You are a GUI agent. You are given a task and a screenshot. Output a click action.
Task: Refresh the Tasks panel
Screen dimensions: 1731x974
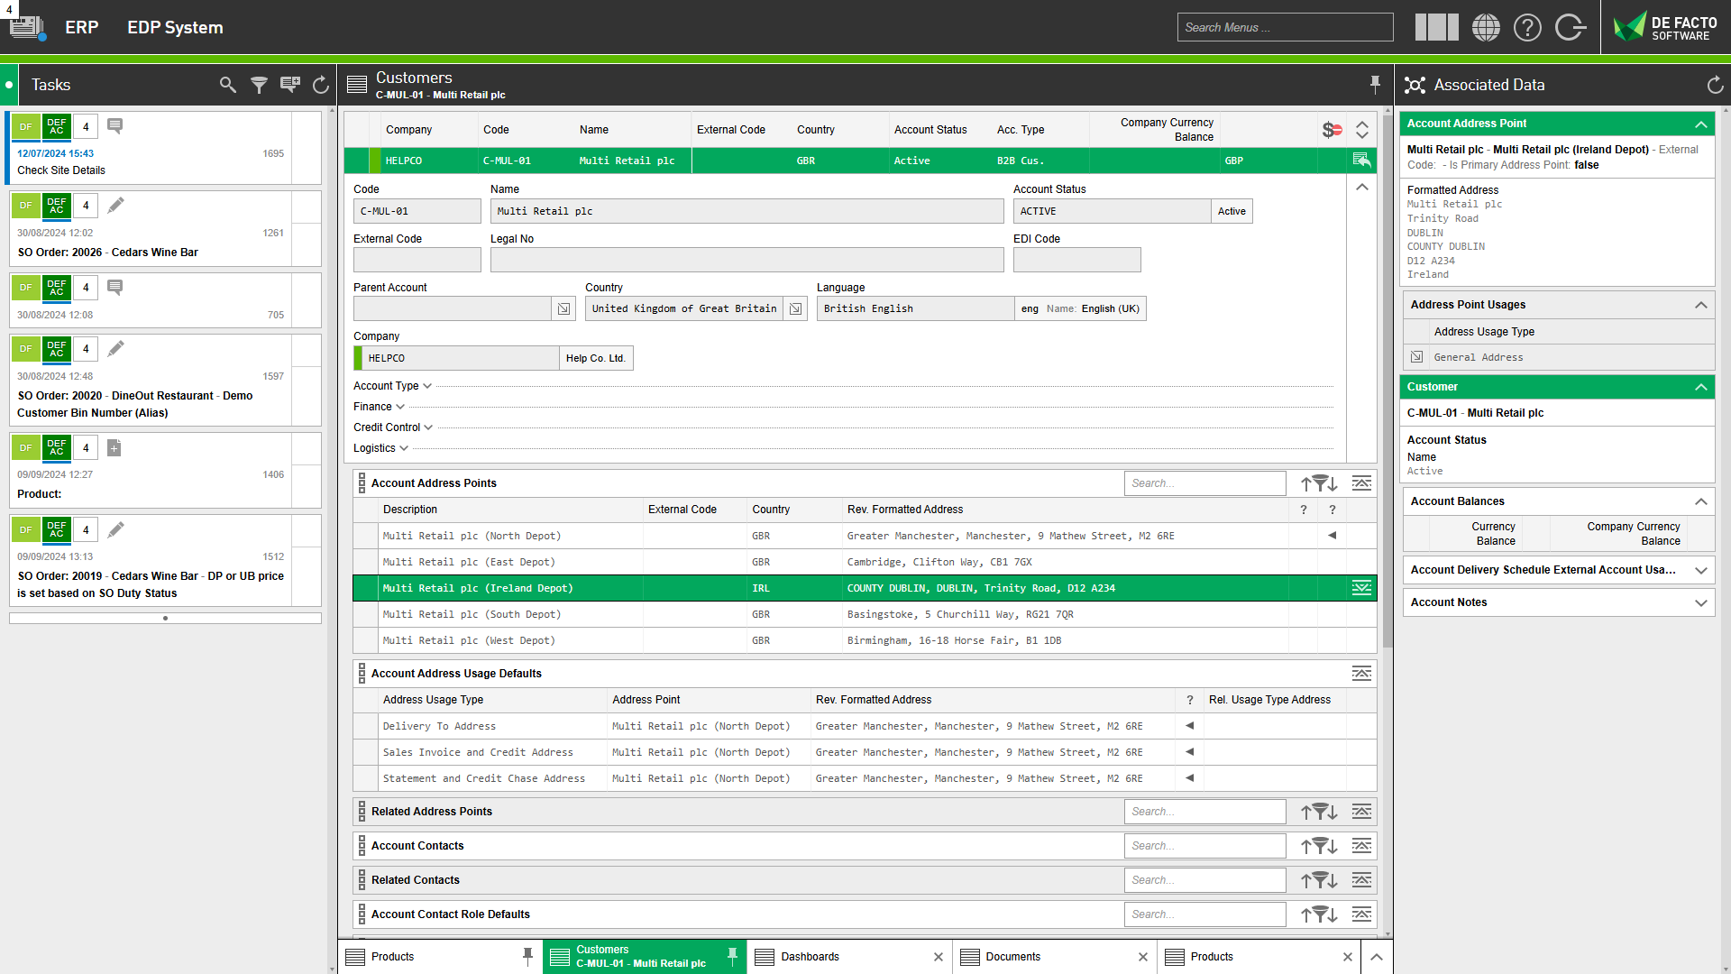click(x=321, y=84)
